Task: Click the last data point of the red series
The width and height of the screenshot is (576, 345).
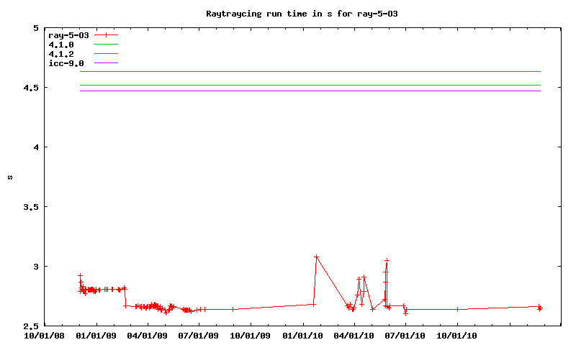Action: [540, 308]
